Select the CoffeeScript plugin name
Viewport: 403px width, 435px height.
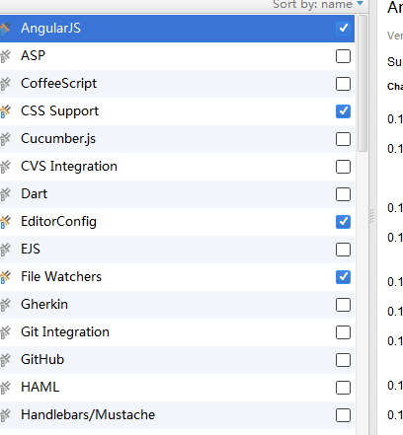[59, 84]
